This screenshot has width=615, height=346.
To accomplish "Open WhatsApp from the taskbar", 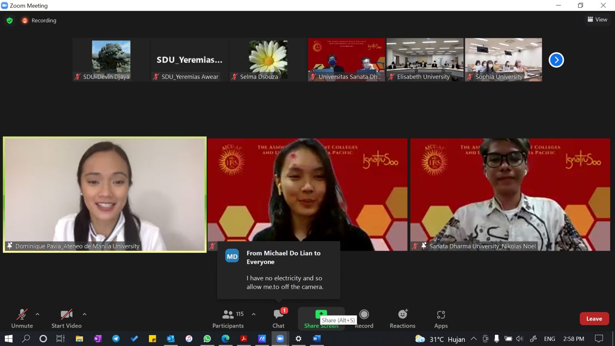I will [x=207, y=339].
